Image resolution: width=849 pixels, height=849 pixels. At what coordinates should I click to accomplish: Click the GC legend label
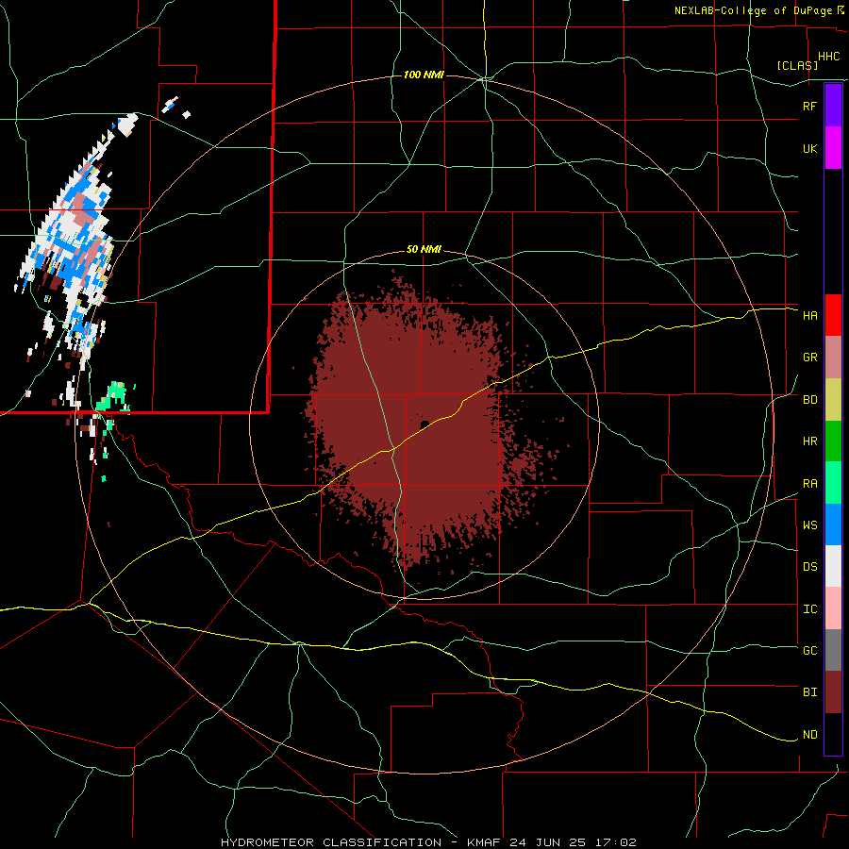click(809, 650)
